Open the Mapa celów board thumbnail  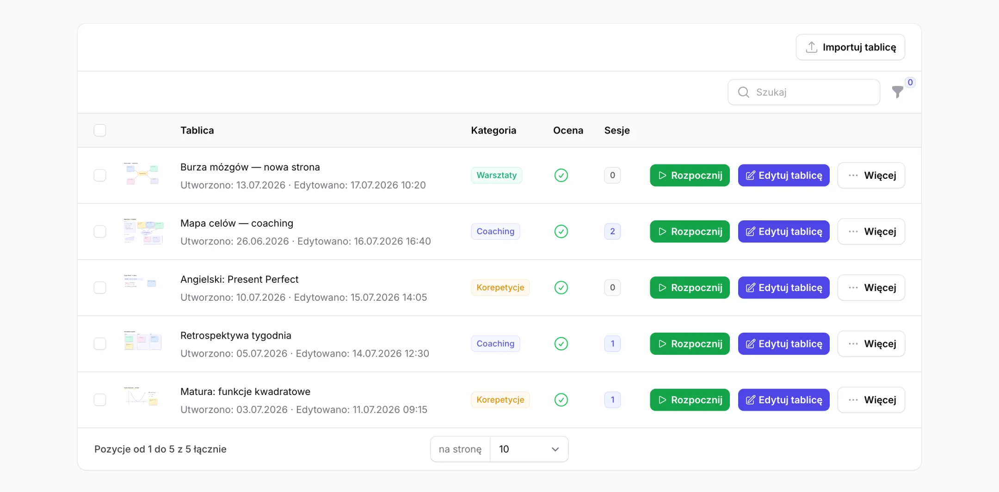(143, 231)
